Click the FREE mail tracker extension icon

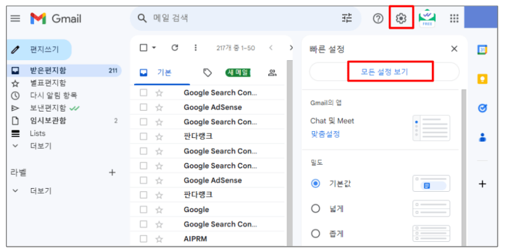[x=428, y=19]
